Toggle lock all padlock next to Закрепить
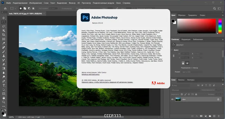The height and width of the screenshot is (119, 225). point(196,94)
